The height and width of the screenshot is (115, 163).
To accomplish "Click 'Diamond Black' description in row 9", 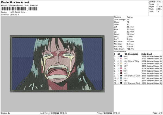I will 134,76.
